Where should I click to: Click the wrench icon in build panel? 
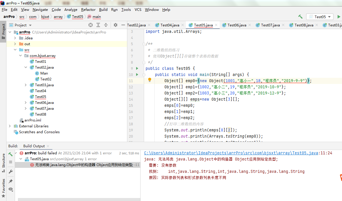point(11,172)
